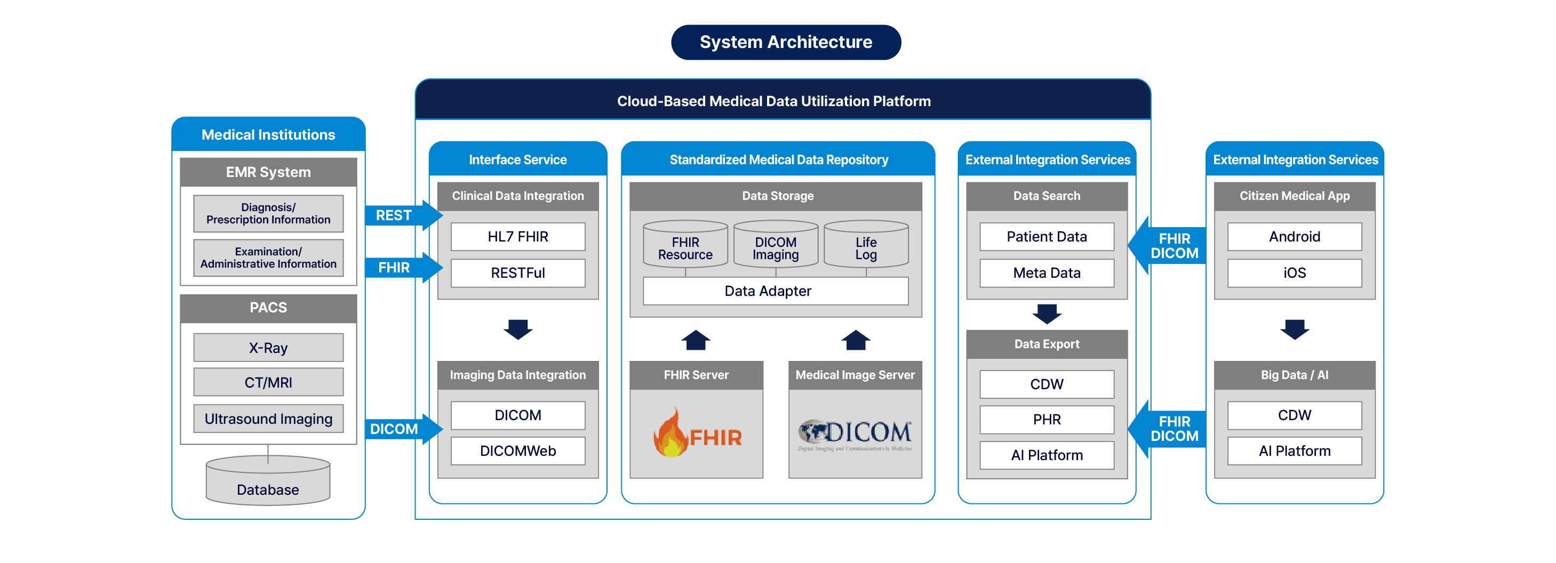
Task: Click the Data Adapter bar
Action: pos(776,291)
